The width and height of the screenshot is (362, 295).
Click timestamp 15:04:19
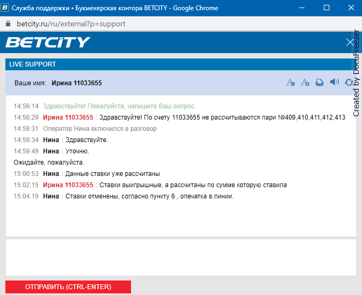point(26,196)
